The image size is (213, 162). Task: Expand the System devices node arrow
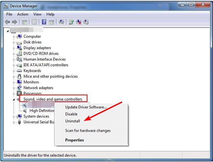pyautogui.click(x=14, y=117)
